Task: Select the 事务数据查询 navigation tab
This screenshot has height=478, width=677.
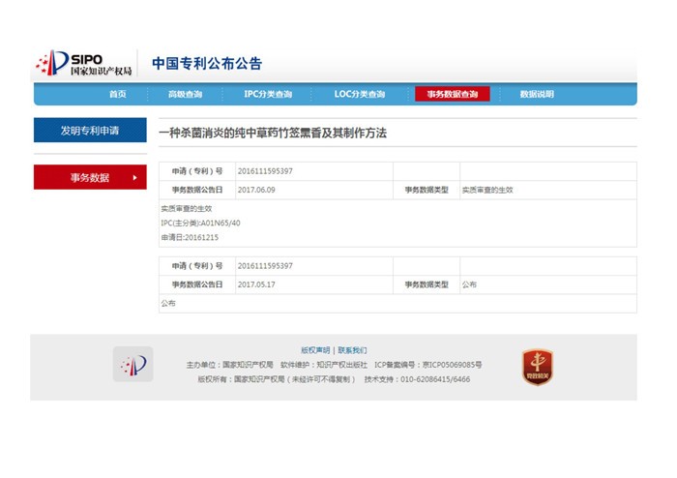Action: (x=453, y=94)
